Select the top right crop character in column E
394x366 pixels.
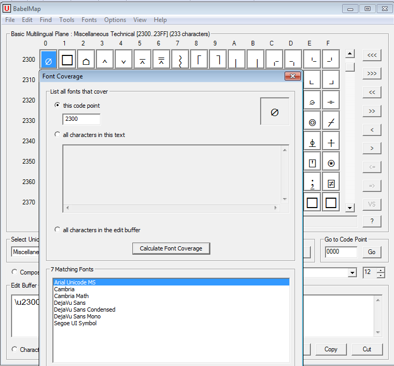[312, 60]
